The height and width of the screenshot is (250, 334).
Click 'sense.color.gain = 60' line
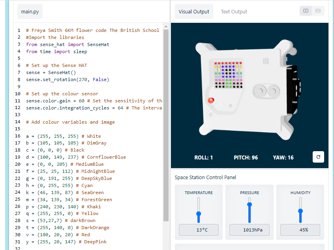94,101
